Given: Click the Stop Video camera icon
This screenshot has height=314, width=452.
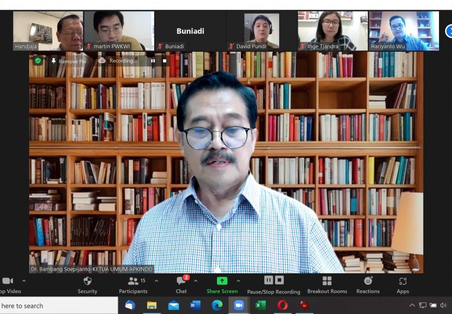Looking at the screenshot, I should pyautogui.click(x=8, y=281).
